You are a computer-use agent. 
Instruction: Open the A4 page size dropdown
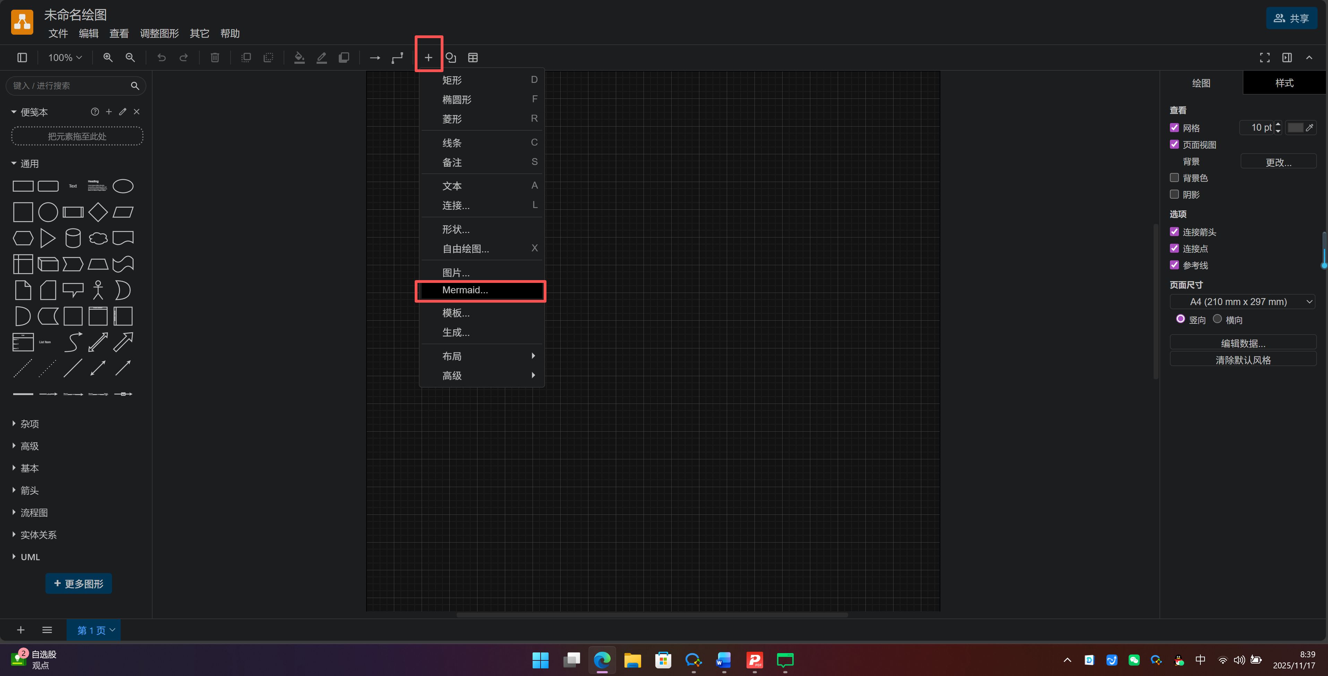tap(1242, 302)
